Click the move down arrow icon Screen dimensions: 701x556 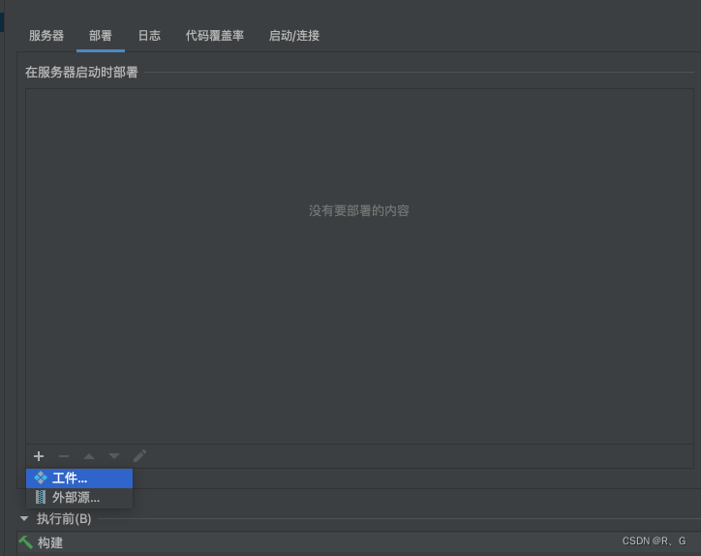(x=114, y=456)
